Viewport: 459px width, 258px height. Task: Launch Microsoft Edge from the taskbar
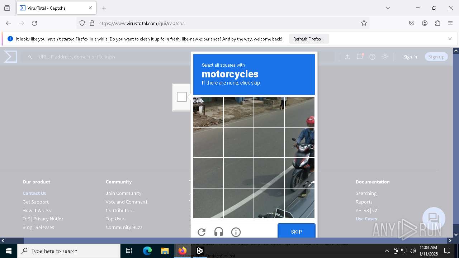tap(147, 251)
